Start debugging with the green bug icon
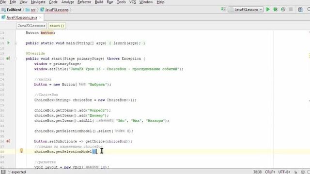Image resolution: width=310 pixels, height=174 pixels. click(276, 9)
